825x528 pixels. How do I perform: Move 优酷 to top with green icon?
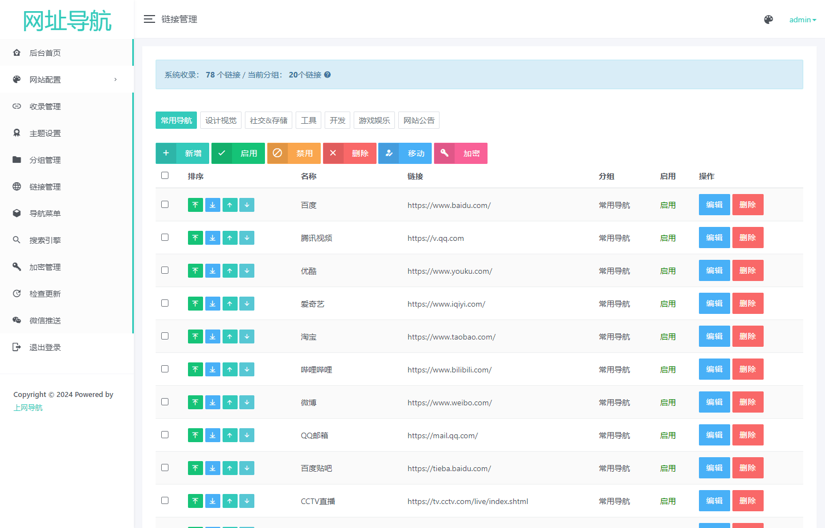pos(195,271)
